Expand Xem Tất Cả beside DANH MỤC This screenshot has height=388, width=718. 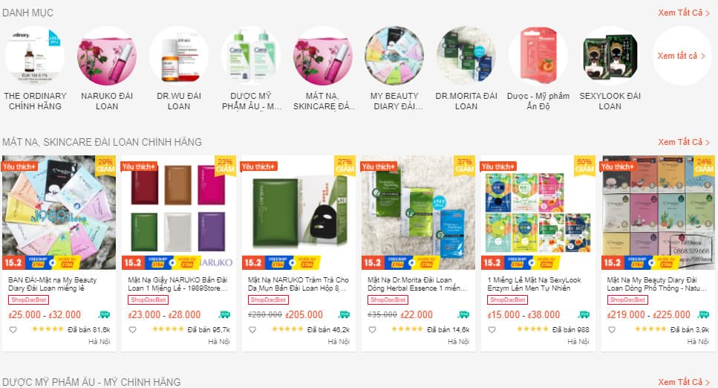[684, 13]
